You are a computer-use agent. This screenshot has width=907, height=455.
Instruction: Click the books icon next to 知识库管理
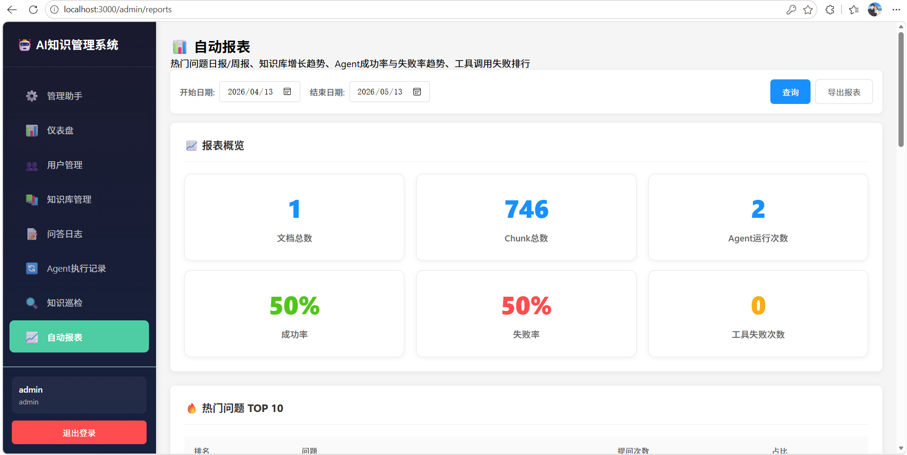click(x=32, y=199)
